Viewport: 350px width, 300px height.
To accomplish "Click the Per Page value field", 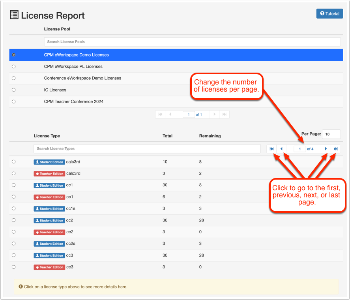I will click(x=331, y=134).
